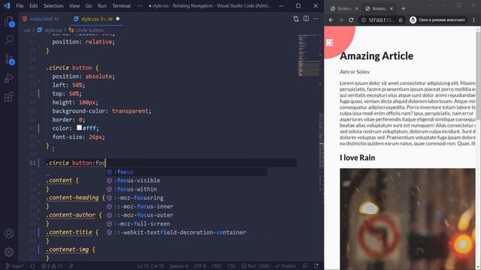
Task: Close the second browser tab
Action: click(x=392, y=8)
